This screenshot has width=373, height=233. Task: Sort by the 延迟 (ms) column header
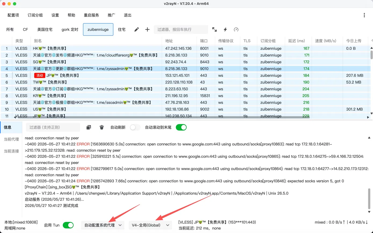point(298,41)
